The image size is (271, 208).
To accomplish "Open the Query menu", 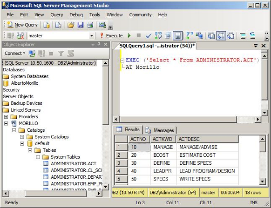I will 57,15.
